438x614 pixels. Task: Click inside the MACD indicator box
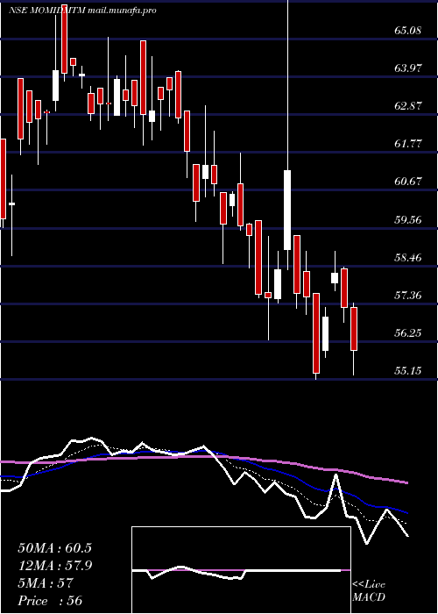click(241, 570)
